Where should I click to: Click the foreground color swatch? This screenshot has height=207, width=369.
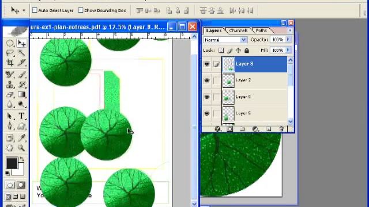tap(12, 163)
